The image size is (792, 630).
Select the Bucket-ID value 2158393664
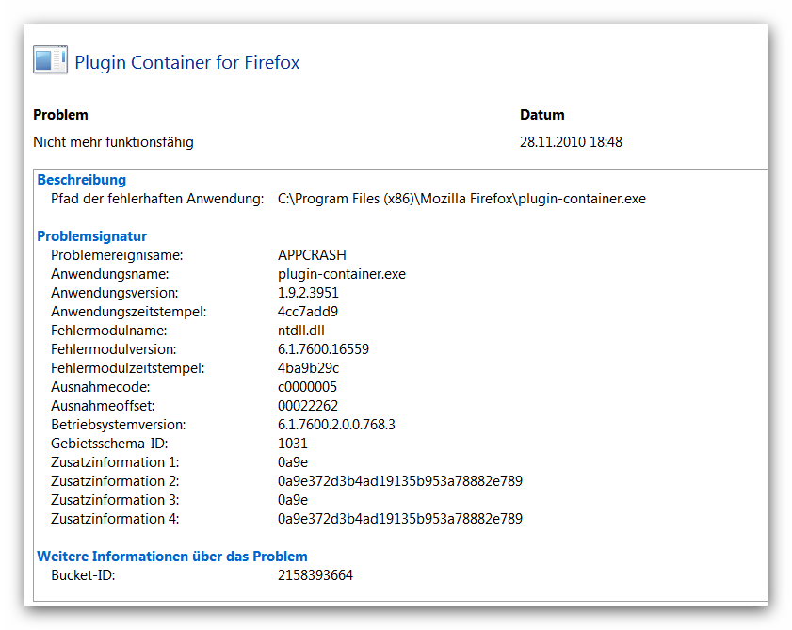(315, 575)
